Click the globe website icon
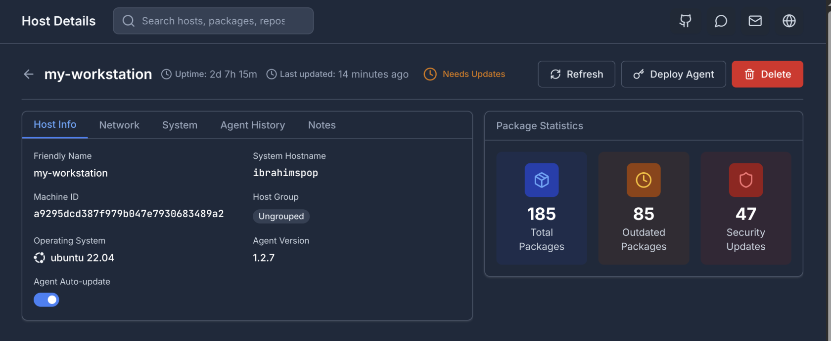This screenshot has height=341, width=831. point(789,21)
